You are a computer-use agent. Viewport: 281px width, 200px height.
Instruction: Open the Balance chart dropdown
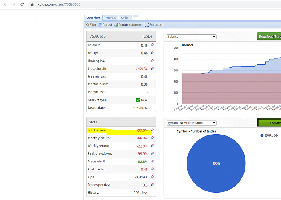click(x=192, y=37)
